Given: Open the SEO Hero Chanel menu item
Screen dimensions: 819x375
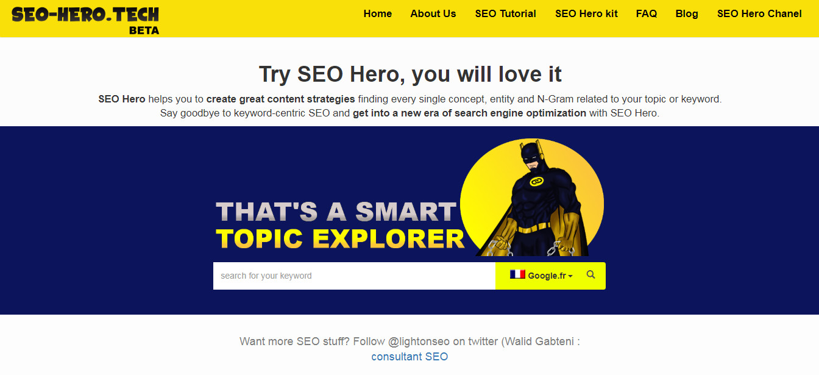Looking at the screenshot, I should (759, 13).
